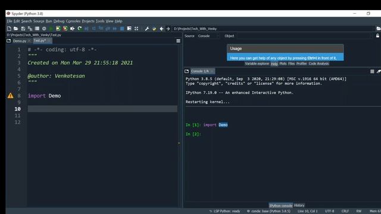381x214 pixels.
Task: Re-run last script icon
Action: click(79, 29)
